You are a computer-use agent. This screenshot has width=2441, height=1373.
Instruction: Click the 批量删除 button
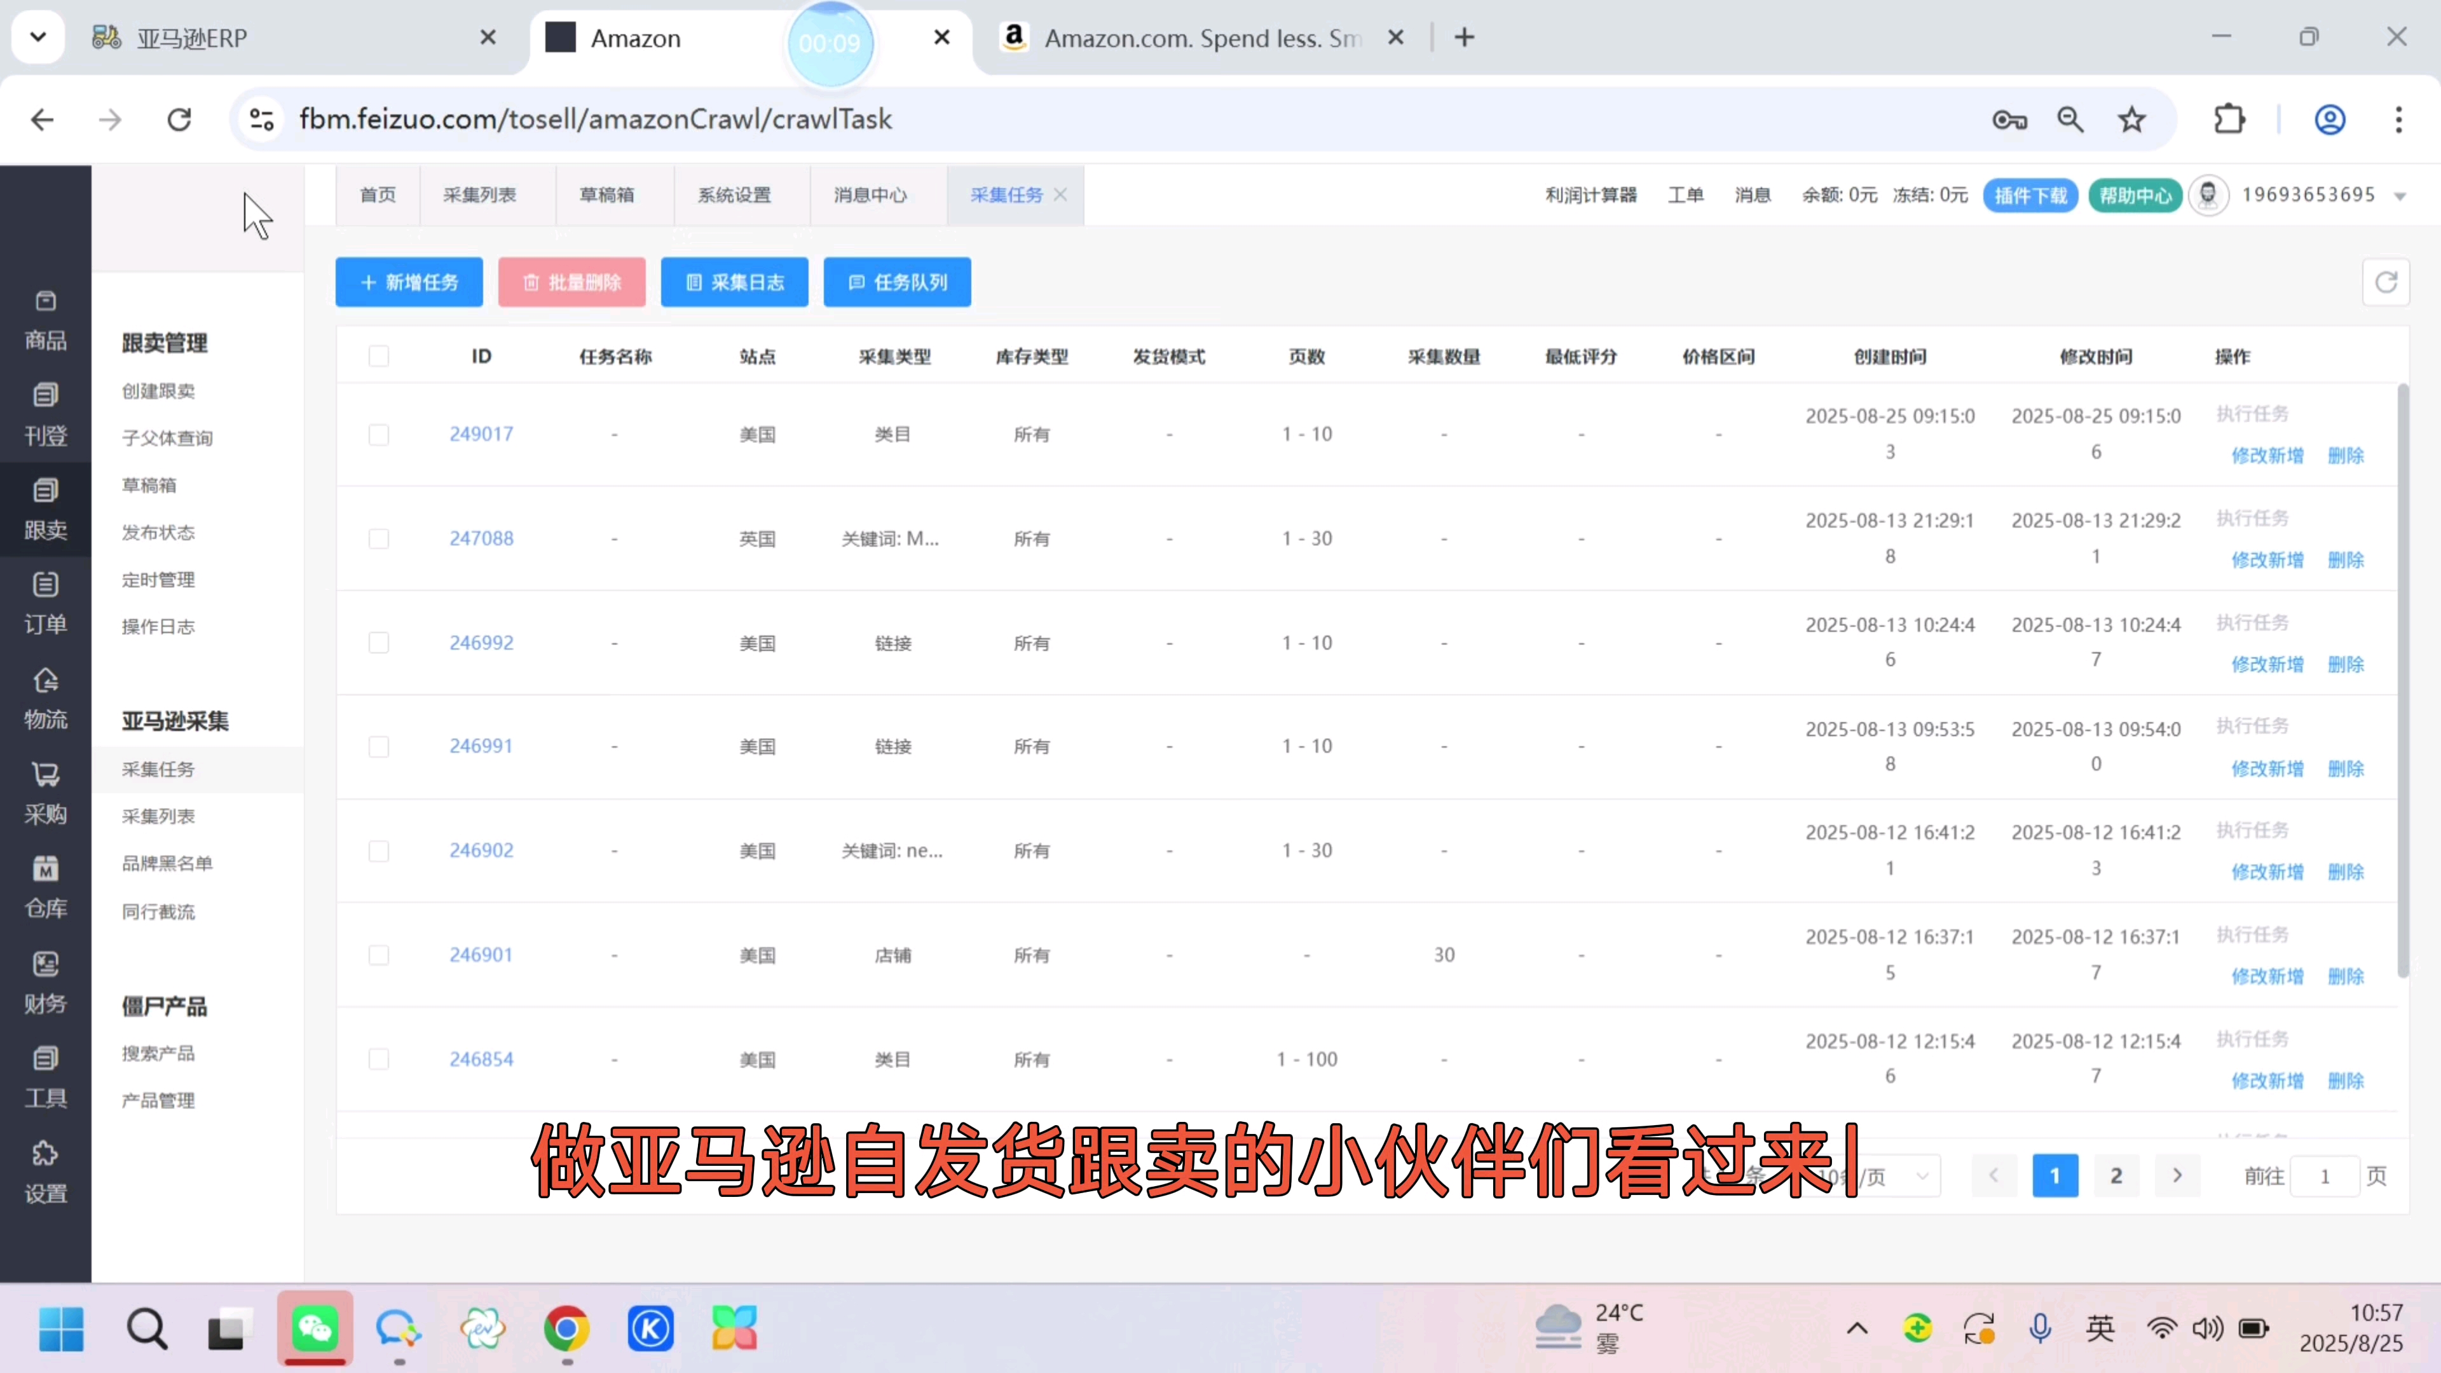tap(572, 282)
